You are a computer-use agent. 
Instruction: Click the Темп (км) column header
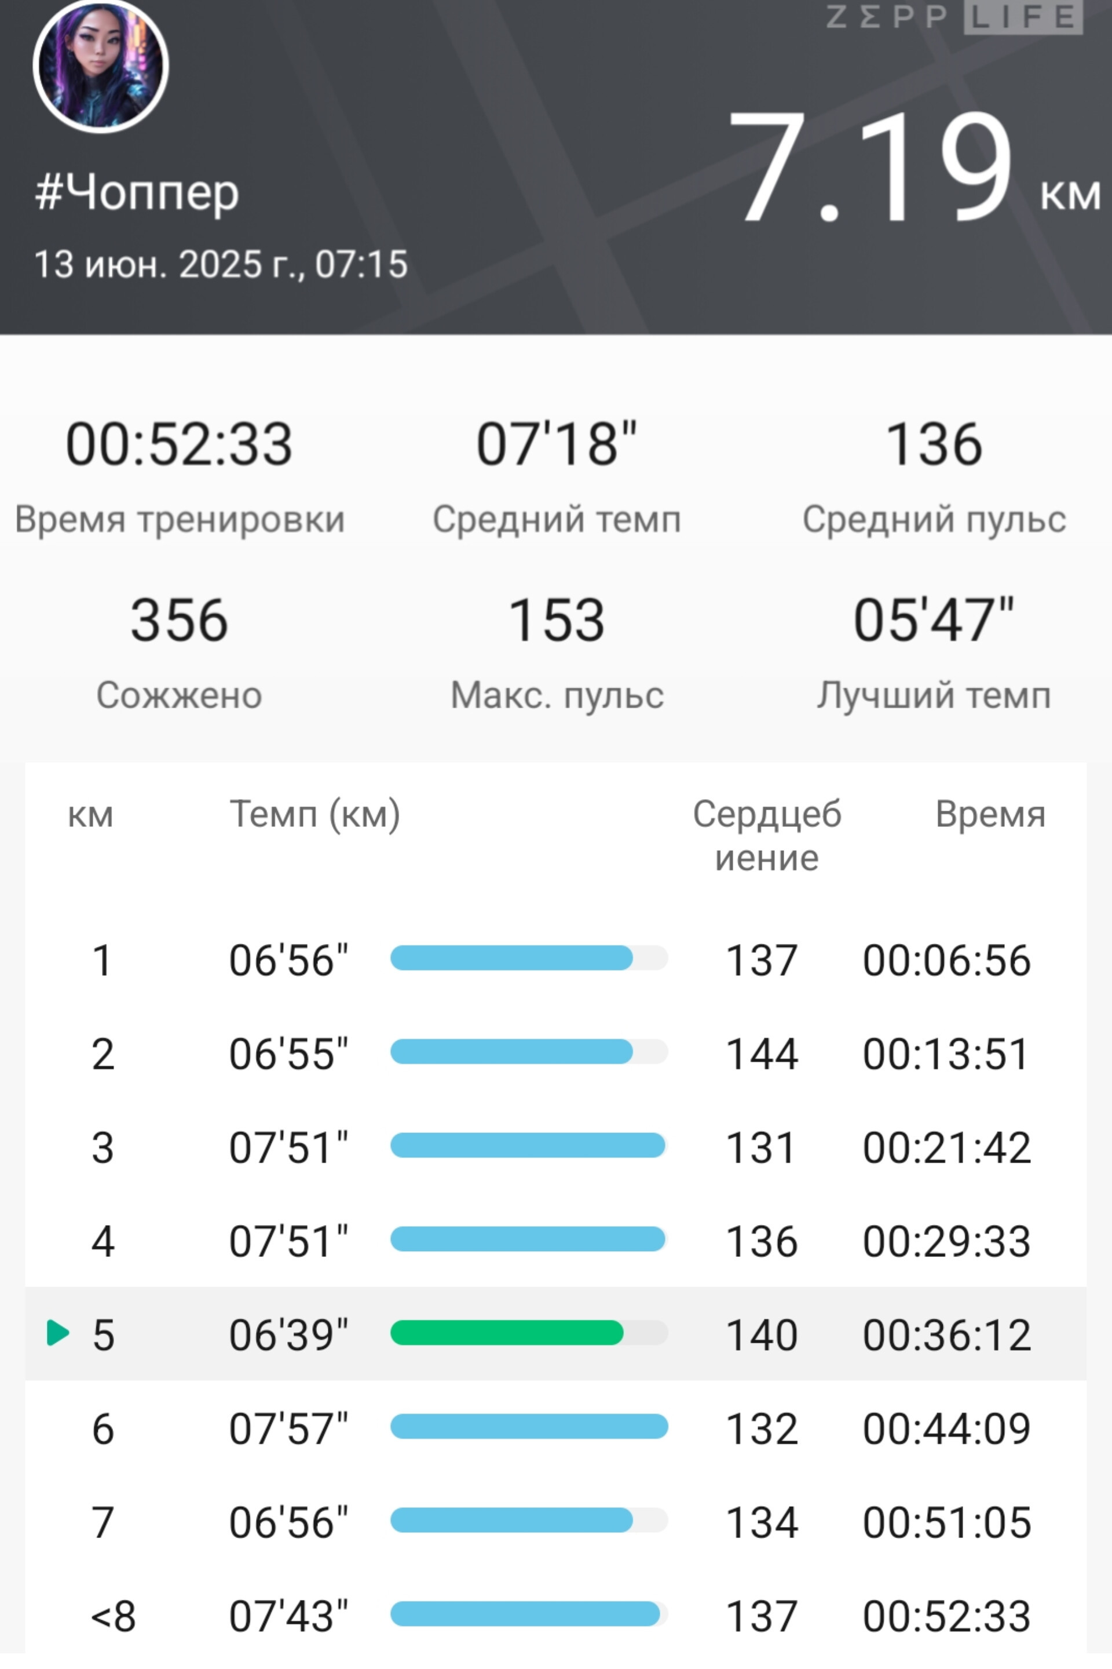point(315,815)
